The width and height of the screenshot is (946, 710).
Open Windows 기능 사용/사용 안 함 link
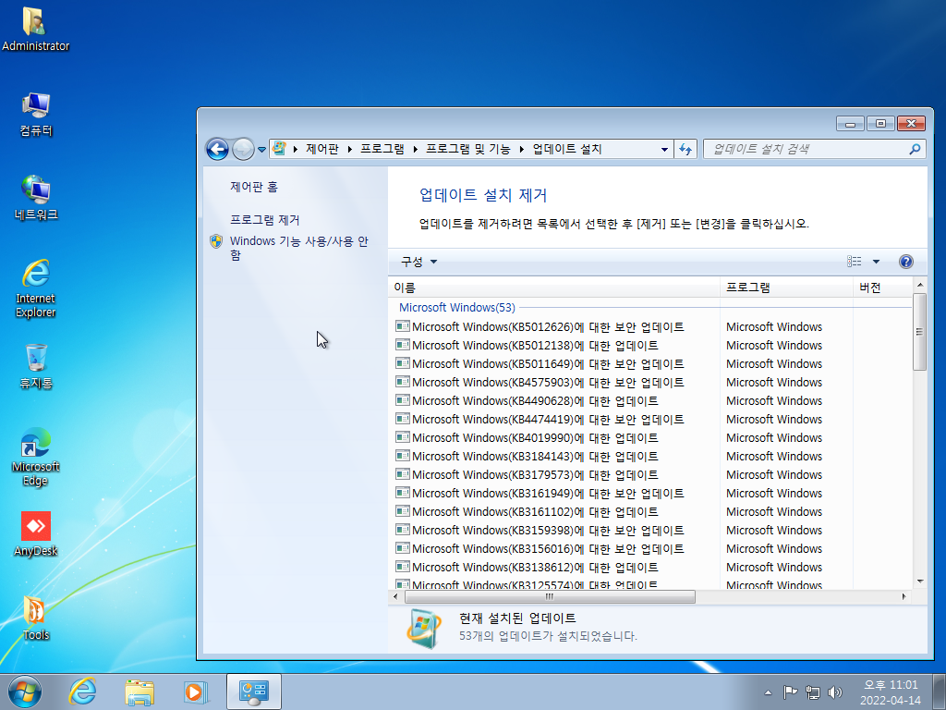coord(299,248)
